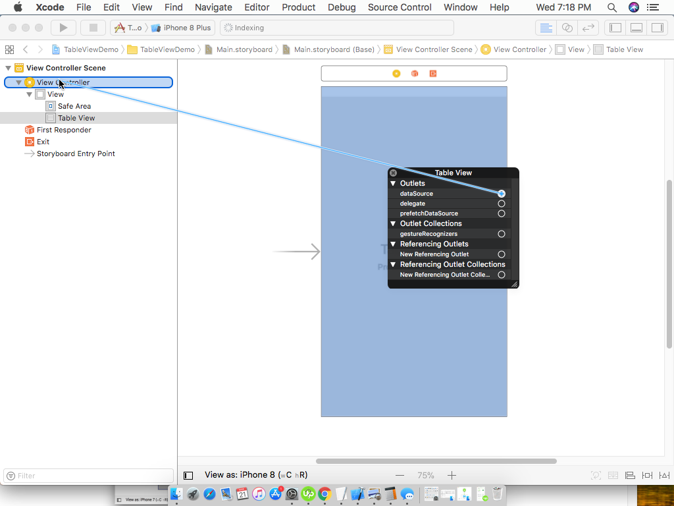
Task: Go forward in editor history
Action: (40, 49)
